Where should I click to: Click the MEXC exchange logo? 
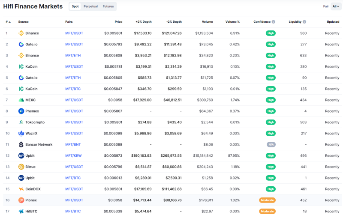point(21,100)
